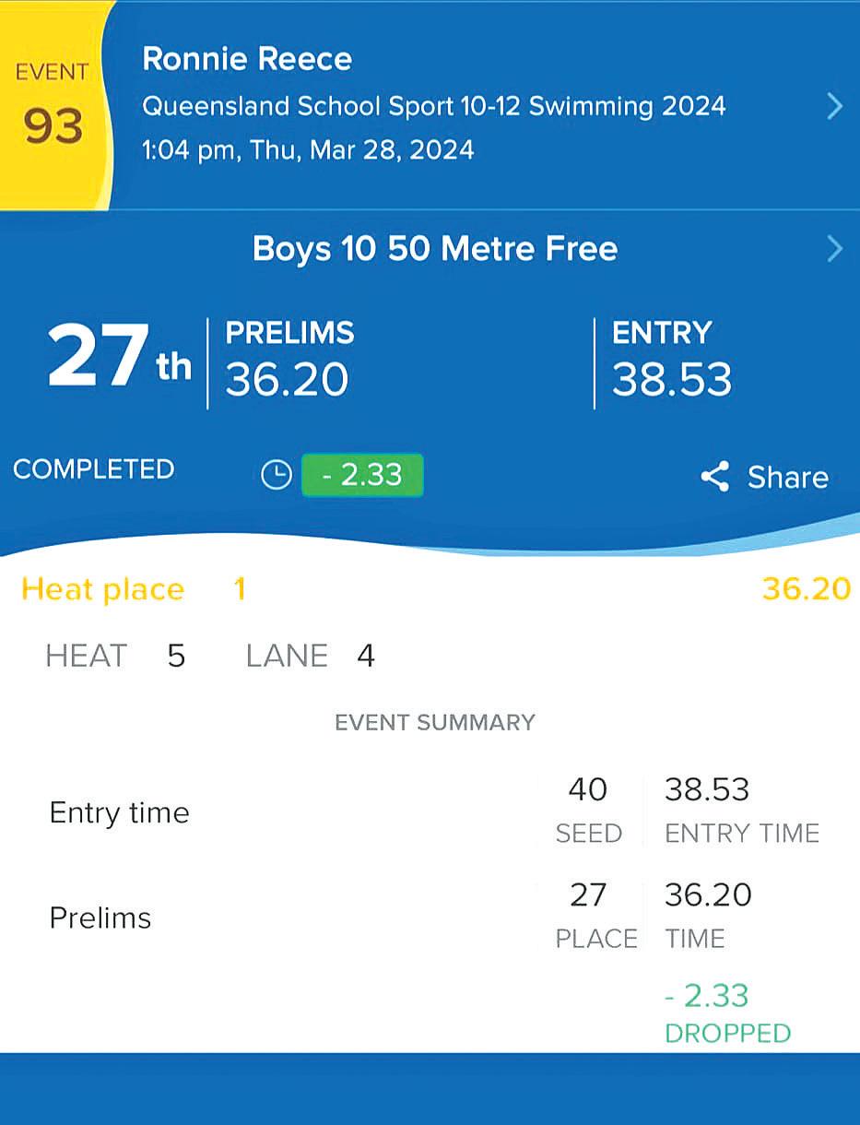
Task: Click the share icon
Action: [x=715, y=477]
